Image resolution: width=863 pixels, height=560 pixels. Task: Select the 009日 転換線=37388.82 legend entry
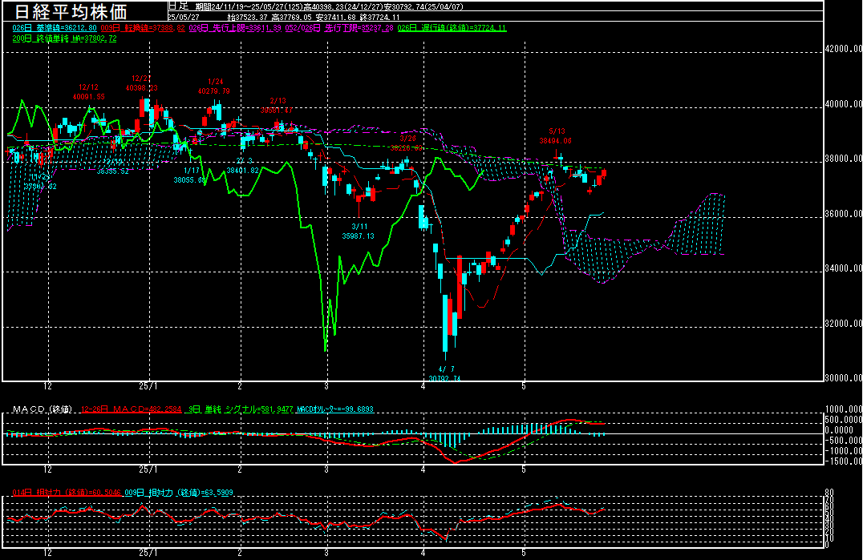[143, 28]
